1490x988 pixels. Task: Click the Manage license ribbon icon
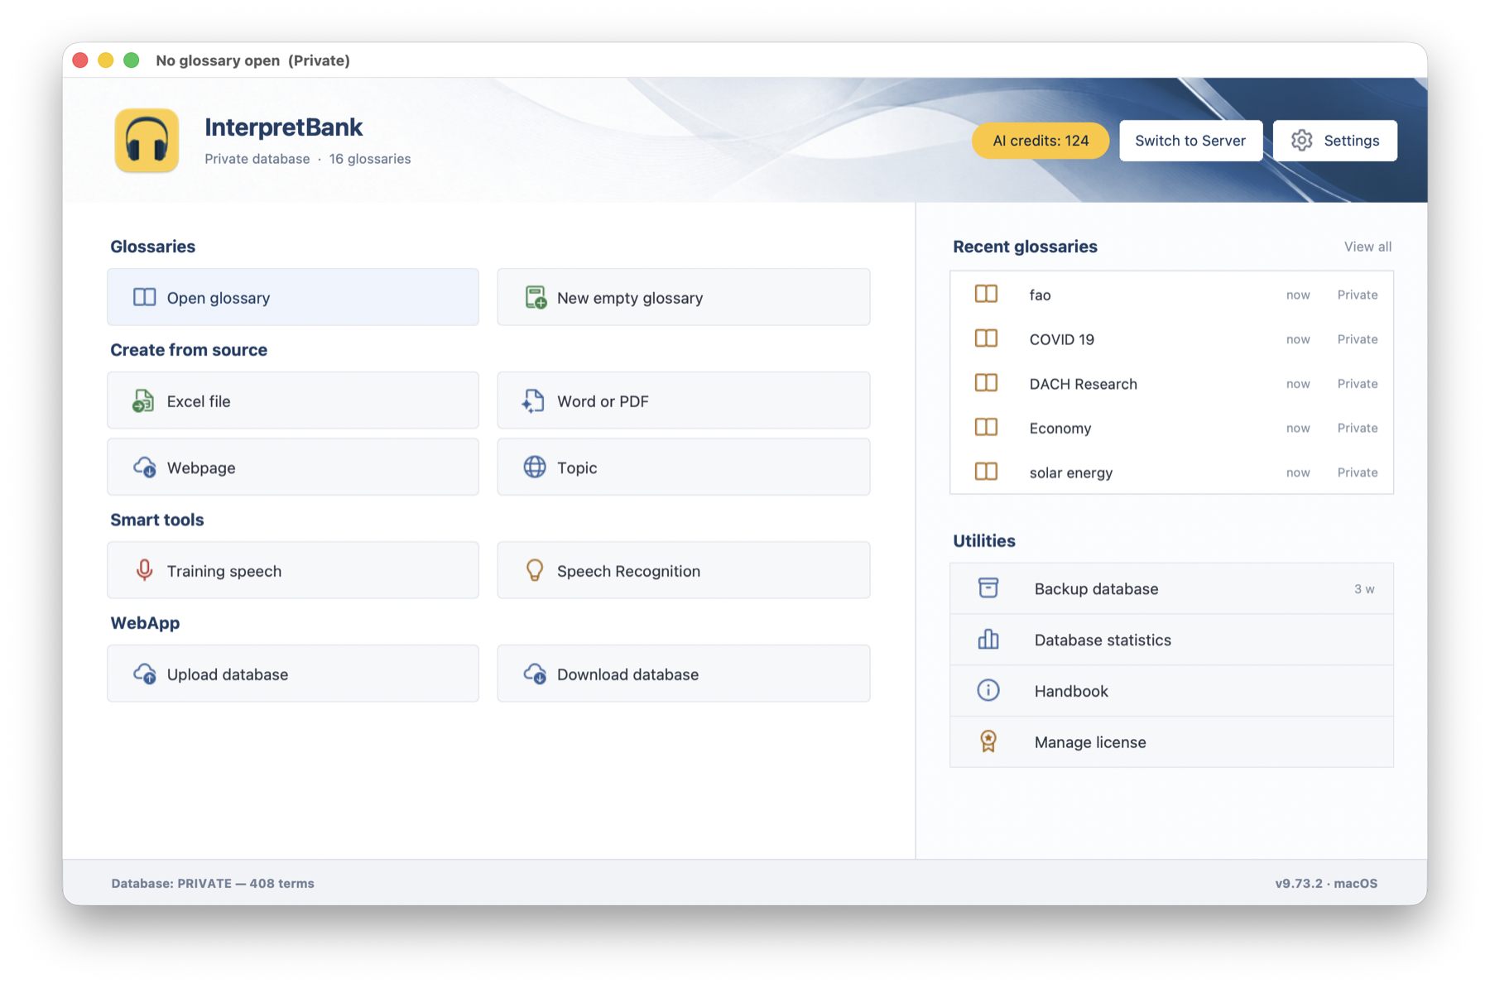point(988,741)
